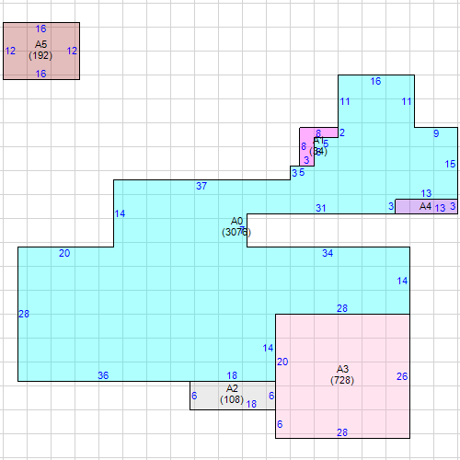The image size is (460, 460).
Task: Click the 37 dimension on A0's top edge
Action: click(201, 186)
